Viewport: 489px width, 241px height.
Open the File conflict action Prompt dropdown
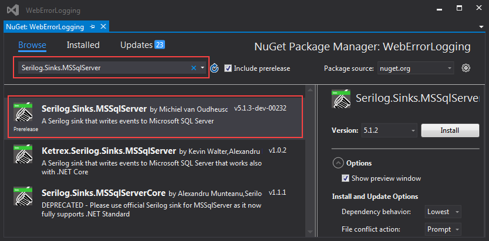[443, 229]
